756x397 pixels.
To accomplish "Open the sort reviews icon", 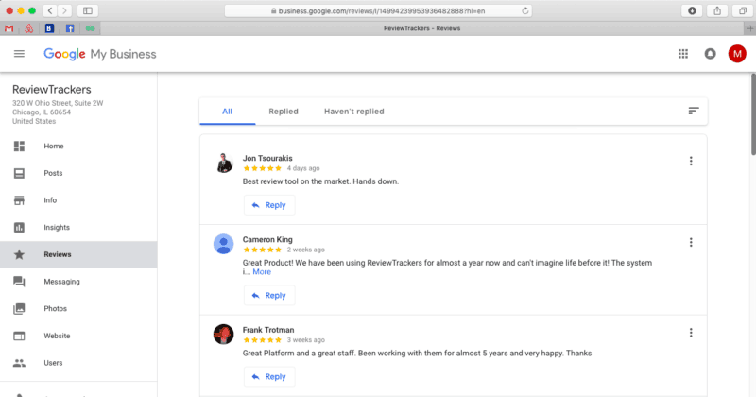I will point(694,111).
